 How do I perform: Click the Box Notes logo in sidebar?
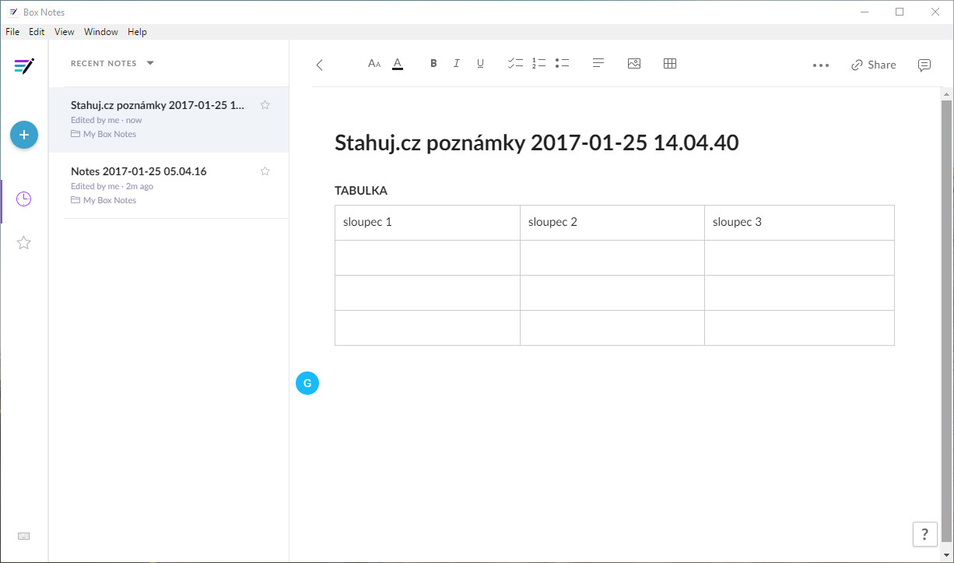click(24, 65)
